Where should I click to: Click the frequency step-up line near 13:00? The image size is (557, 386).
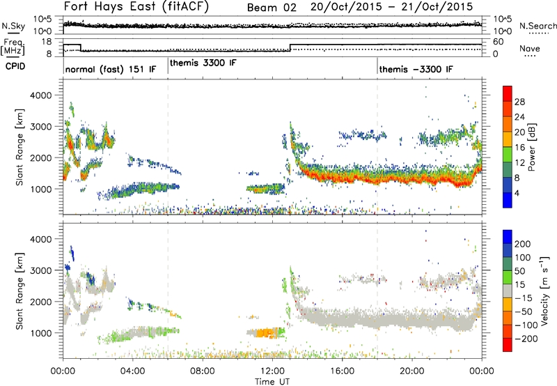[290, 47]
